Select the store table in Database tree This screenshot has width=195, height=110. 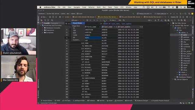pos(185,70)
